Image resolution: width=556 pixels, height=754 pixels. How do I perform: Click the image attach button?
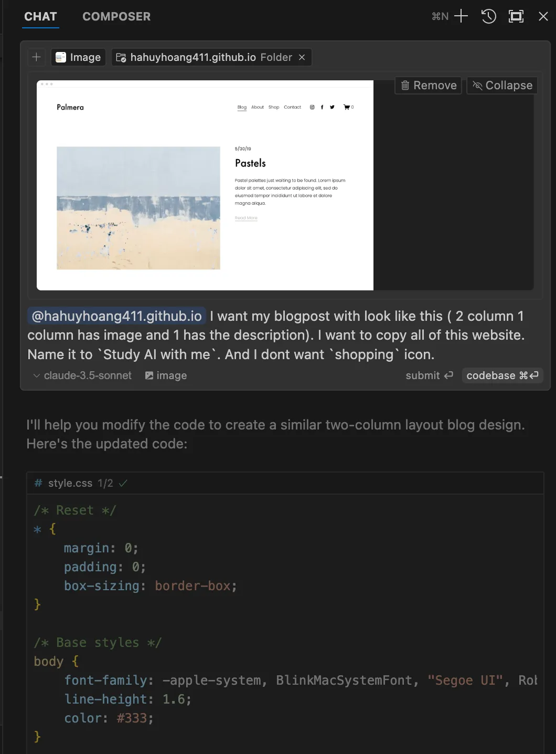coord(166,375)
